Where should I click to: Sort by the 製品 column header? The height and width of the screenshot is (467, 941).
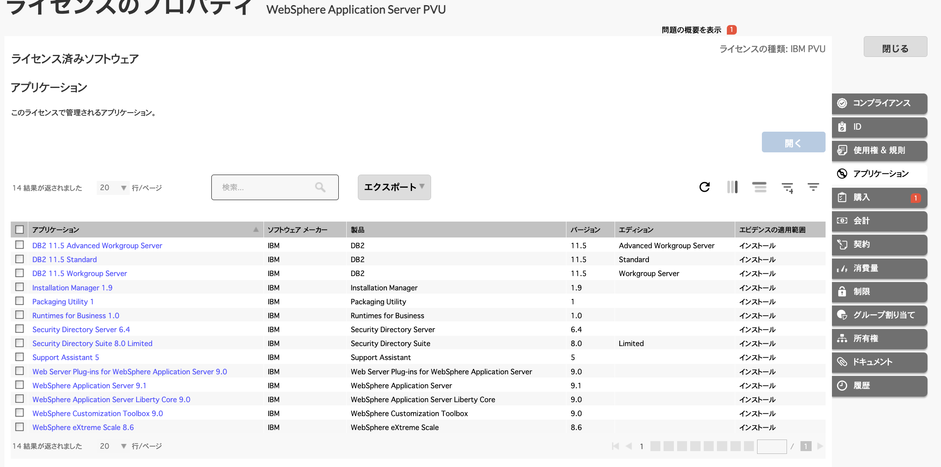coord(456,230)
